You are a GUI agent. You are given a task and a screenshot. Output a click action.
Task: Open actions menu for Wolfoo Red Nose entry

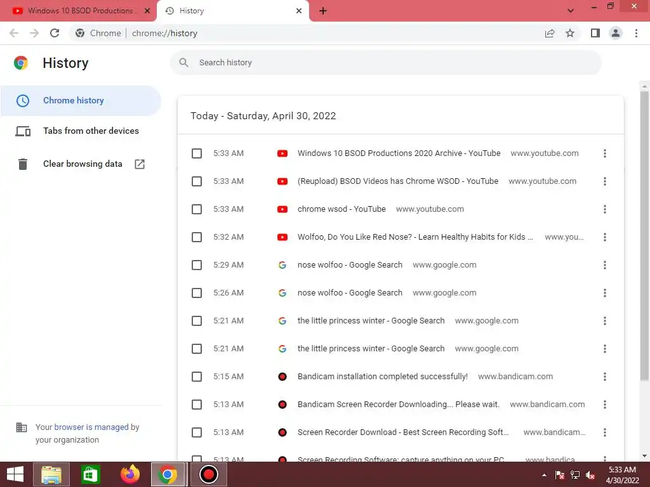pyautogui.click(x=605, y=237)
